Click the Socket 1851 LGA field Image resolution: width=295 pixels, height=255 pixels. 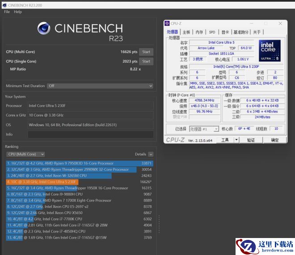click(221, 54)
